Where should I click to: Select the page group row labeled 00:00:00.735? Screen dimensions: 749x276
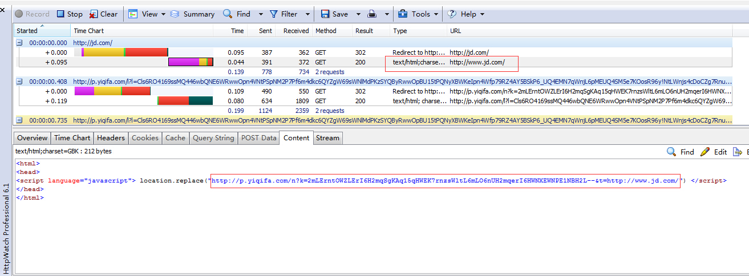(x=374, y=120)
